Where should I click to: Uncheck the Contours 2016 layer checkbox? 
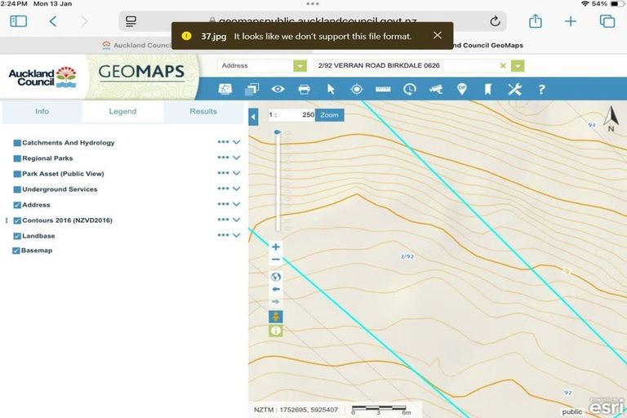pyautogui.click(x=17, y=220)
